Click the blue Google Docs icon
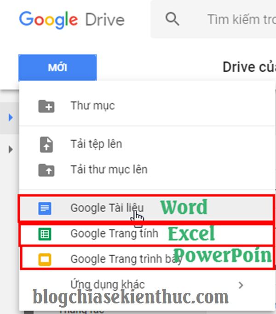 45,208
